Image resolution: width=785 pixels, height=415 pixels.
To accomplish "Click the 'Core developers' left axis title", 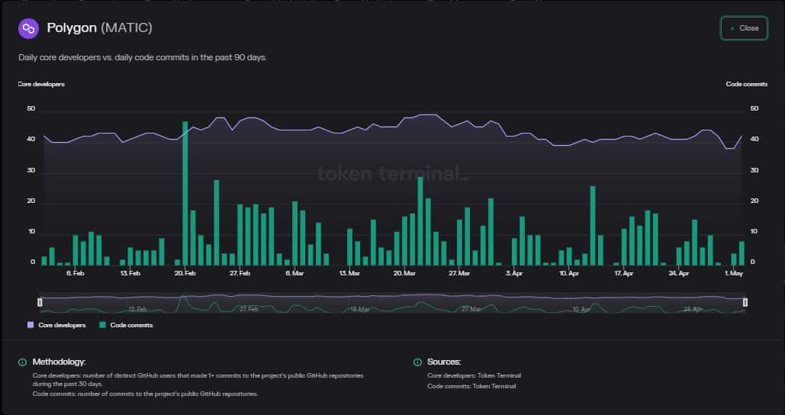I will click(41, 84).
